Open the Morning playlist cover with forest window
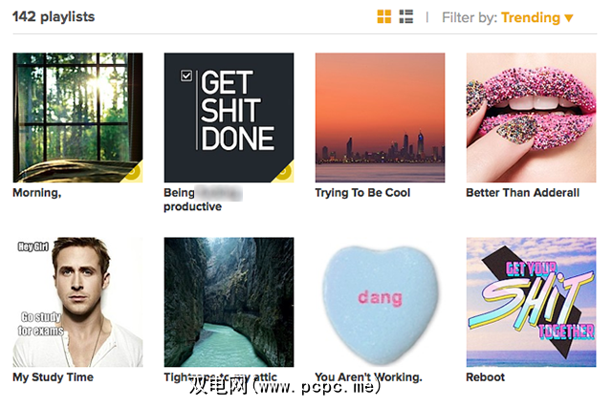Viewport: 612px width, 408px height. [x=77, y=118]
